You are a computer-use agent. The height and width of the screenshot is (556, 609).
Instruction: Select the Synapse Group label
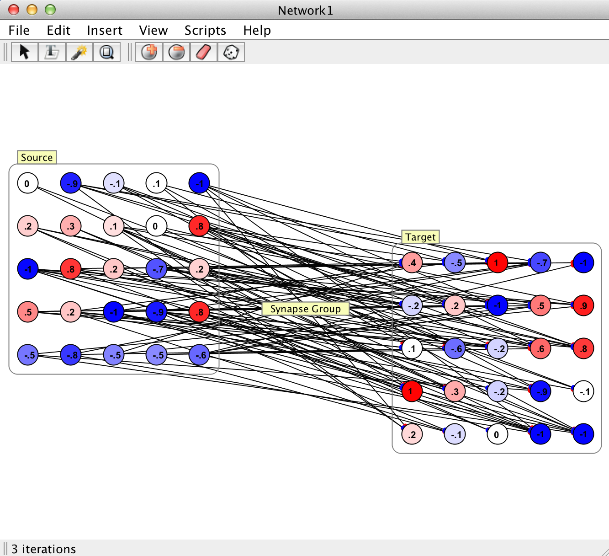(x=305, y=309)
